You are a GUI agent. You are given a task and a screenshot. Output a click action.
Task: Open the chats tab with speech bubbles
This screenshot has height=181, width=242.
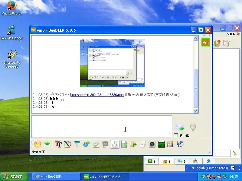click(x=182, y=161)
